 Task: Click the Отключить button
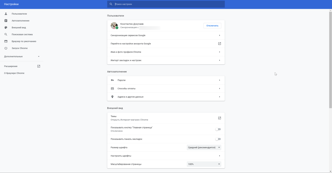[212, 26]
